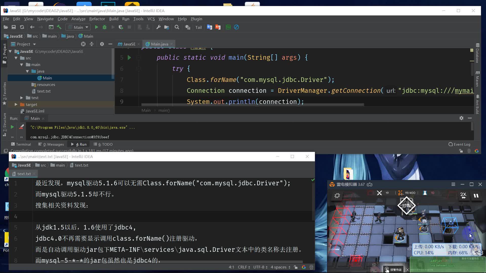The height and width of the screenshot is (273, 486).
Task: Hide the Project panel with minus icon
Action: coord(110,44)
